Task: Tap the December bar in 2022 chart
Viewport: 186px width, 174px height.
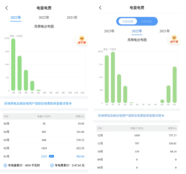Action: (175, 85)
